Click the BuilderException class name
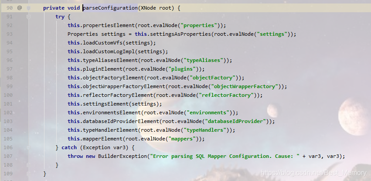Screen dimensions: 371x181 [123, 156]
